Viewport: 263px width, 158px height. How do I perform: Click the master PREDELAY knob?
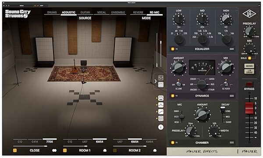point(249,31)
